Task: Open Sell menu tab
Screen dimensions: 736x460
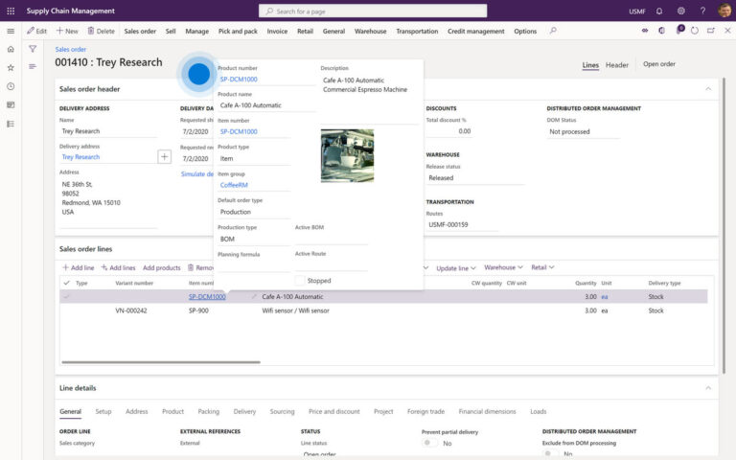Action: pyautogui.click(x=171, y=31)
